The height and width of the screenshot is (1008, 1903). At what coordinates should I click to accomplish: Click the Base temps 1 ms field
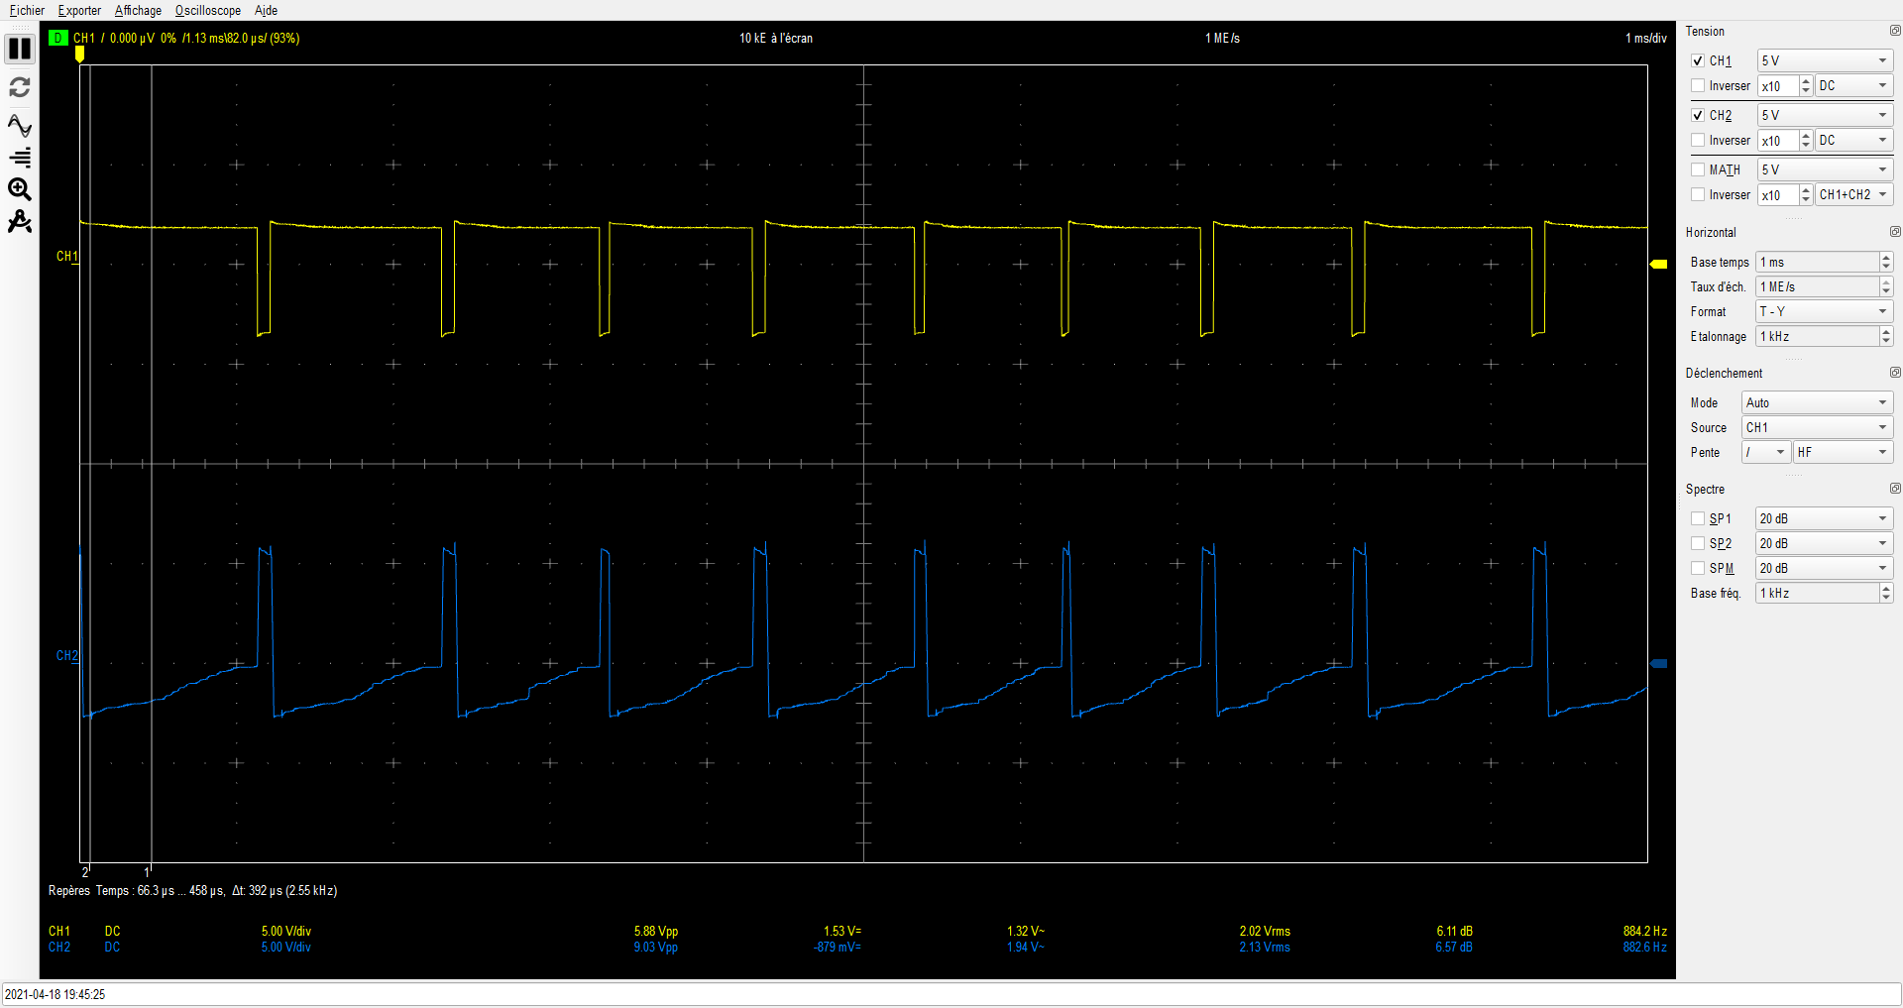point(1817,263)
